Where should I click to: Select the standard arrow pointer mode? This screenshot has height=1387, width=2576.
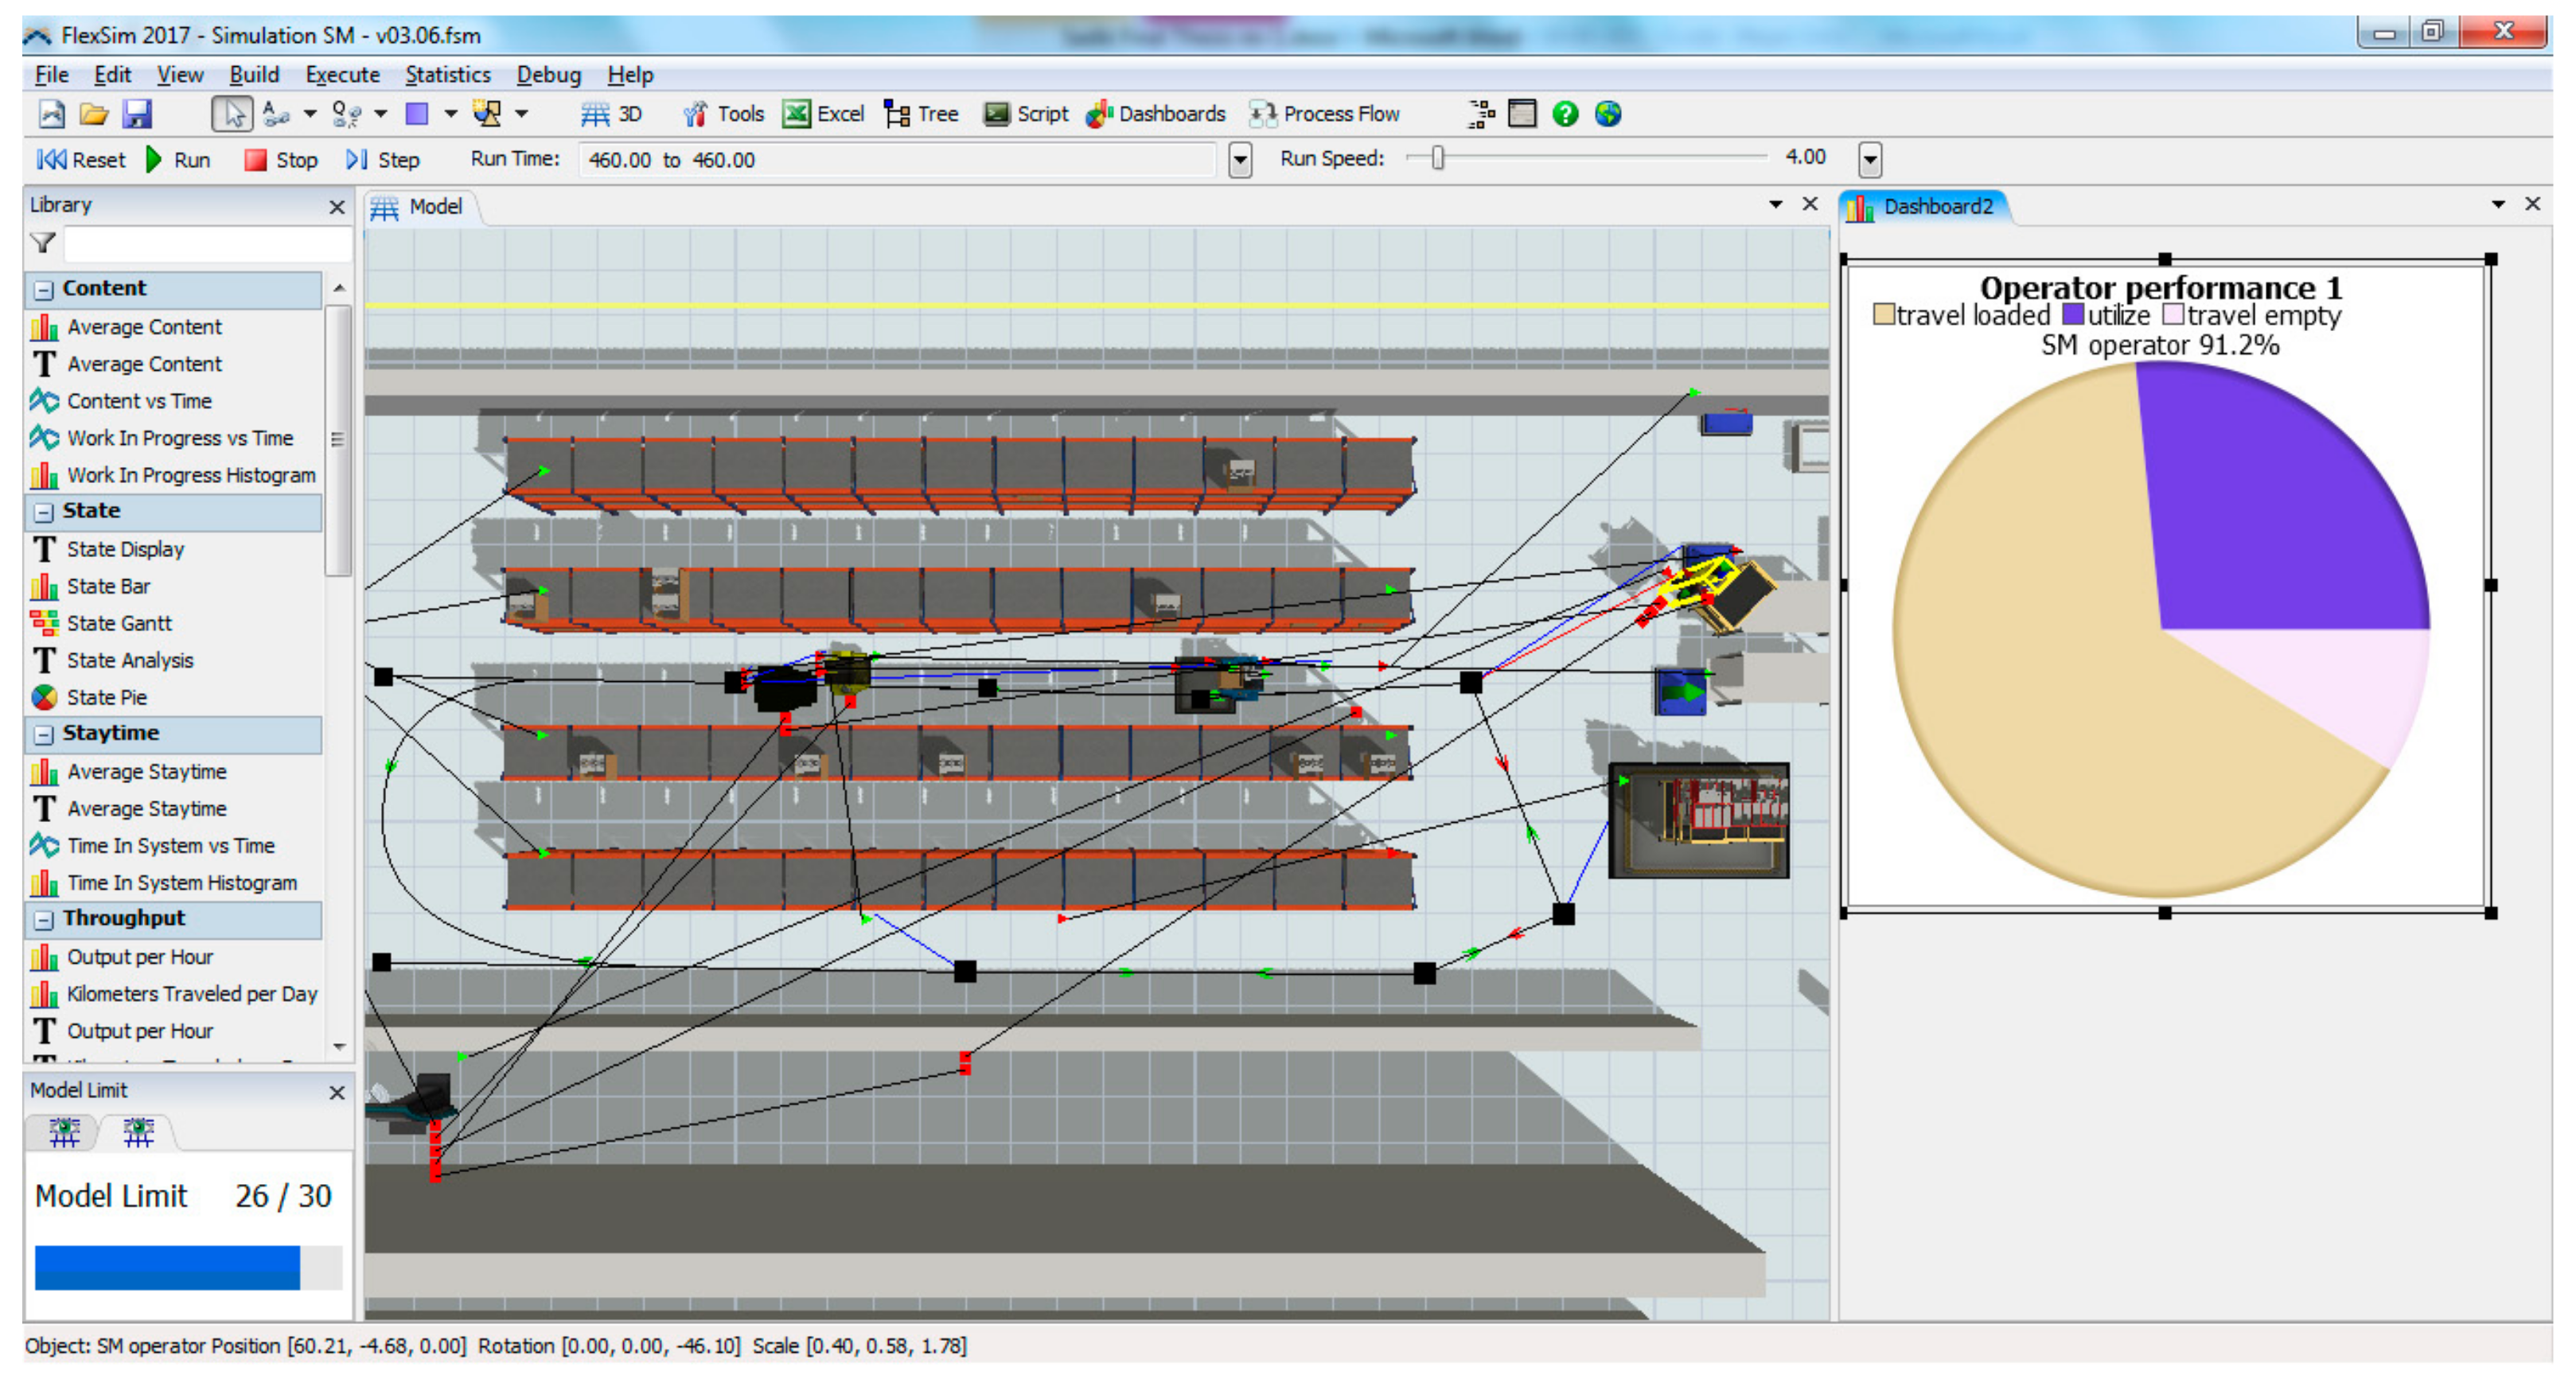pyautogui.click(x=232, y=114)
